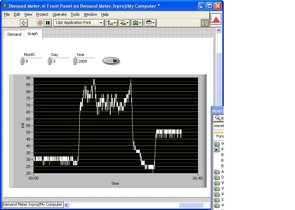Screen dimensions: 295x210
Task: Click the Pause button in toolbar
Action: click(48, 23)
